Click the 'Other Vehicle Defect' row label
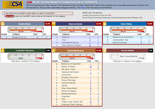This screenshot has width=155, height=109. coord(69,88)
